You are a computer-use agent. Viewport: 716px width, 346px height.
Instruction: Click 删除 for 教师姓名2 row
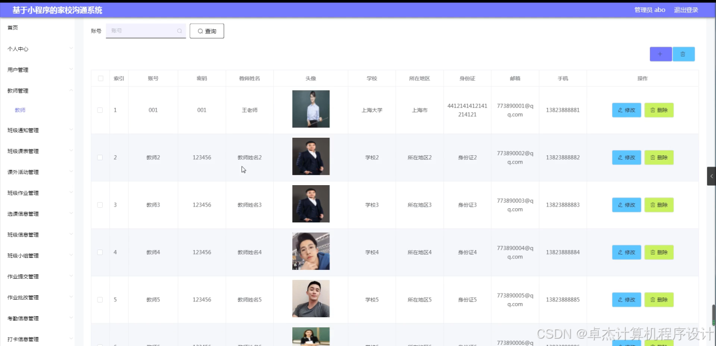659,157
